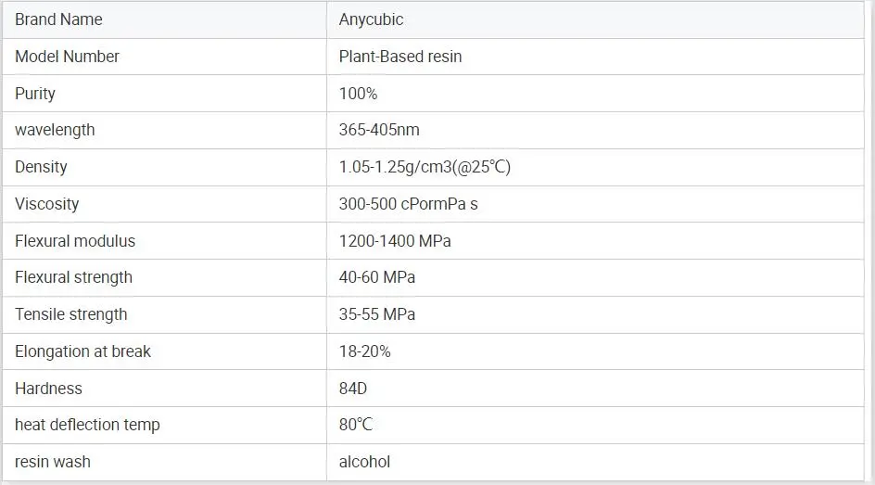Click the Brand Name label cell
Screen dimensions: 875x485
(x=58, y=19)
